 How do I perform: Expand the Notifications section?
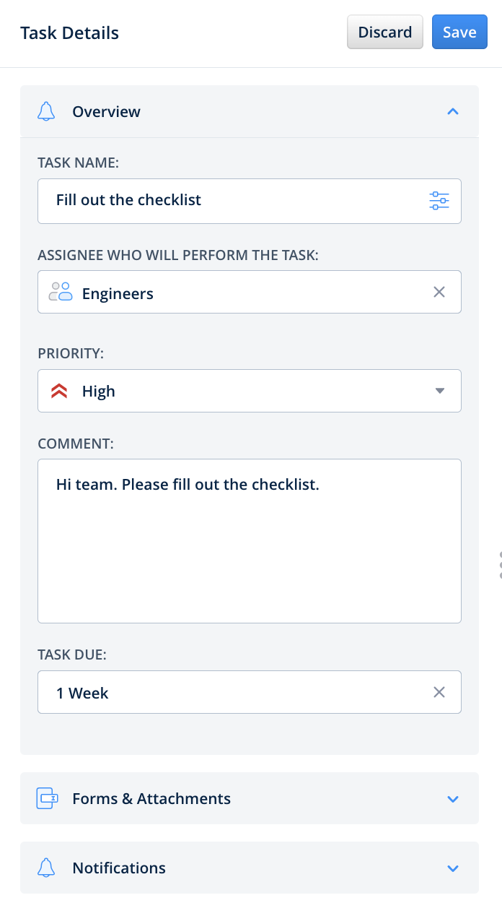coord(453,868)
